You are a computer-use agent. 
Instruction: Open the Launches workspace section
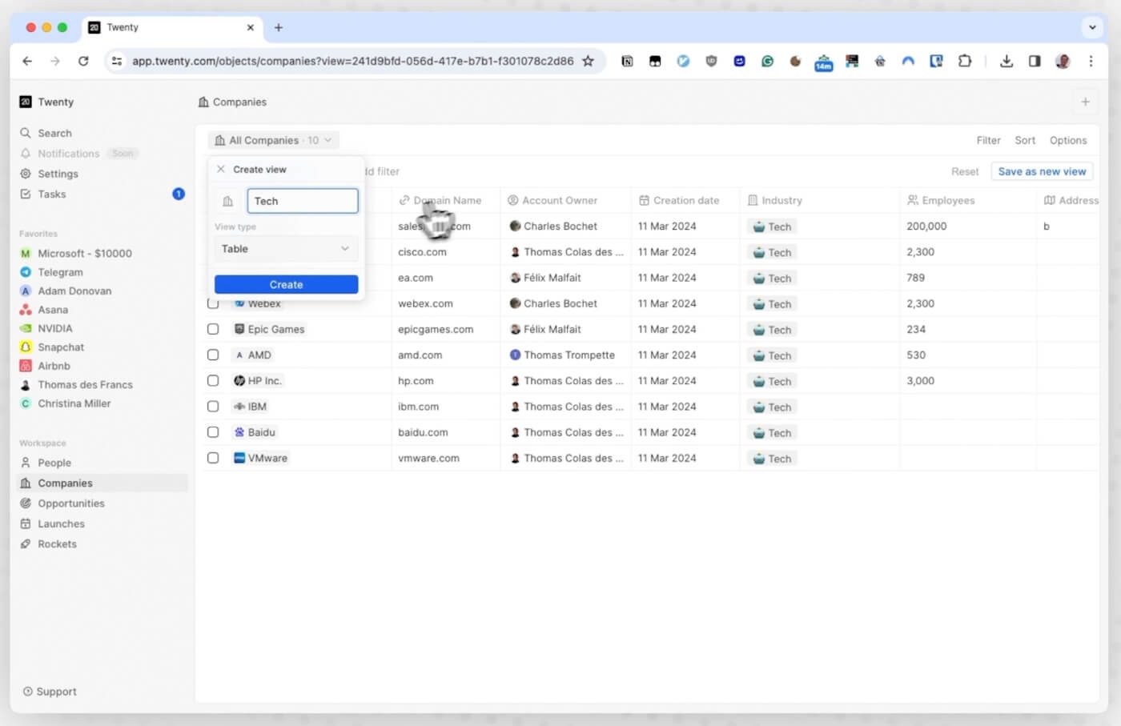click(x=62, y=523)
